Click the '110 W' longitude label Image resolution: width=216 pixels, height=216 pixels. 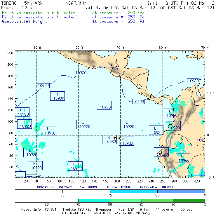coord(36,48)
